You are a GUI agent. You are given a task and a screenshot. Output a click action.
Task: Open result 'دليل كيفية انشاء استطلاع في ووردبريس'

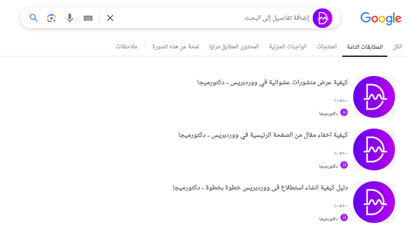[260, 188]
